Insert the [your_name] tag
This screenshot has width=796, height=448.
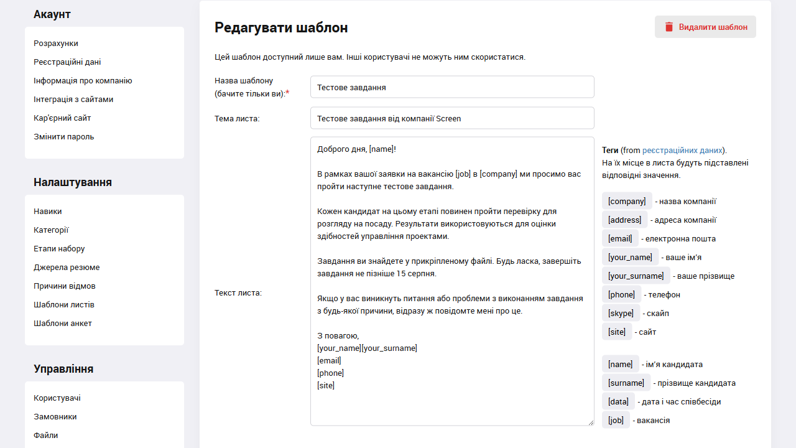pos(630,257)
